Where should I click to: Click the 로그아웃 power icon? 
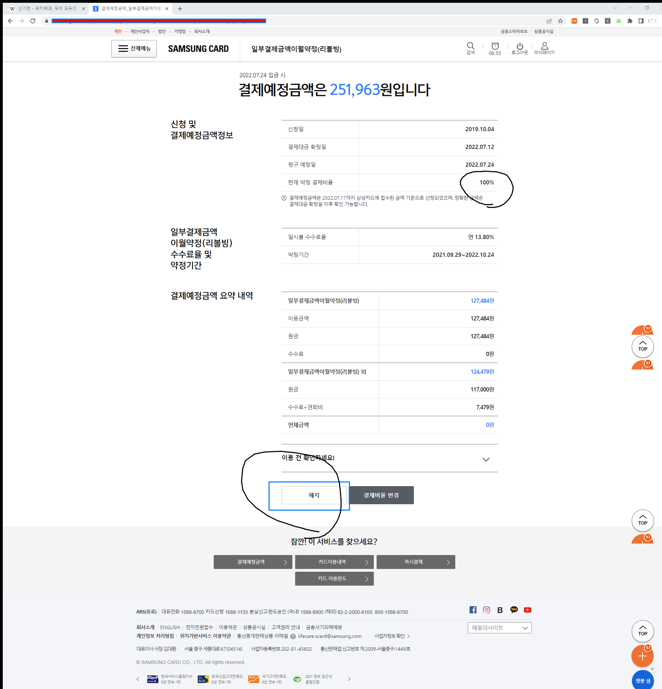point(520,48)
